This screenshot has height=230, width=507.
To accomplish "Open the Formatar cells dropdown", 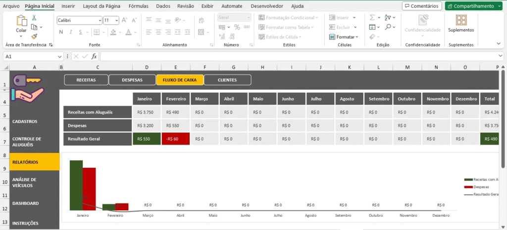I will pos(344,37).
